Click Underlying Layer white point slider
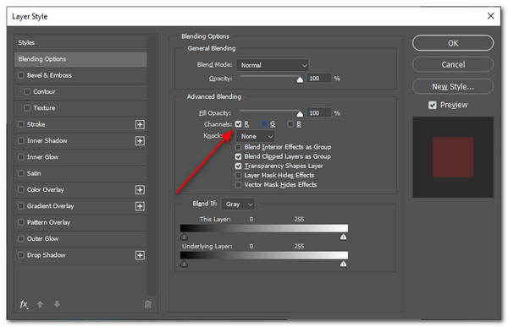The width and height of the screenshot is (508, 327). click(x=344, y=264)
